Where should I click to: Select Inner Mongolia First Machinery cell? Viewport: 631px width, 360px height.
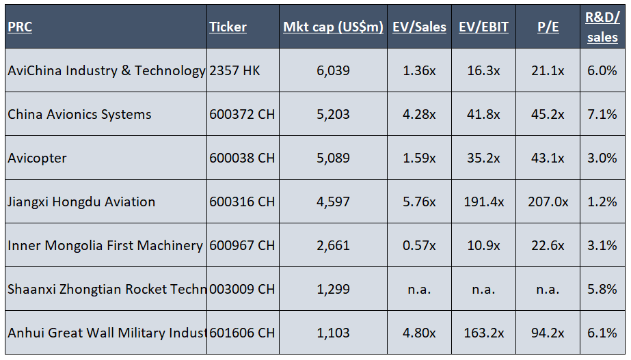[105, 245]
